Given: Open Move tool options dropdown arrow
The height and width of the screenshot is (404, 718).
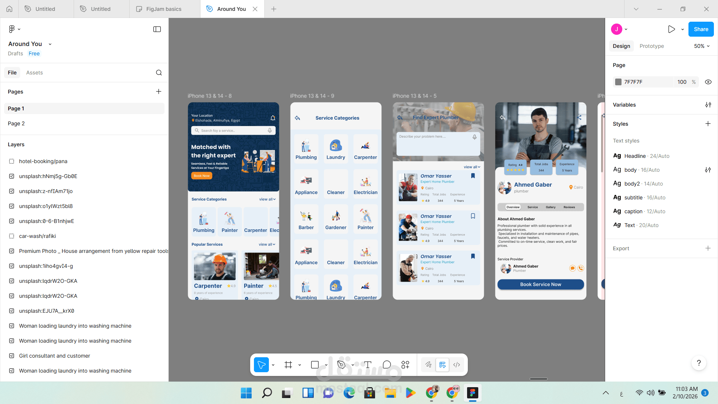Looking at the screenshot, I should tap(273, 365).
